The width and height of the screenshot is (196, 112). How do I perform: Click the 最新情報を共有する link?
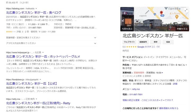tap(169, 108)
